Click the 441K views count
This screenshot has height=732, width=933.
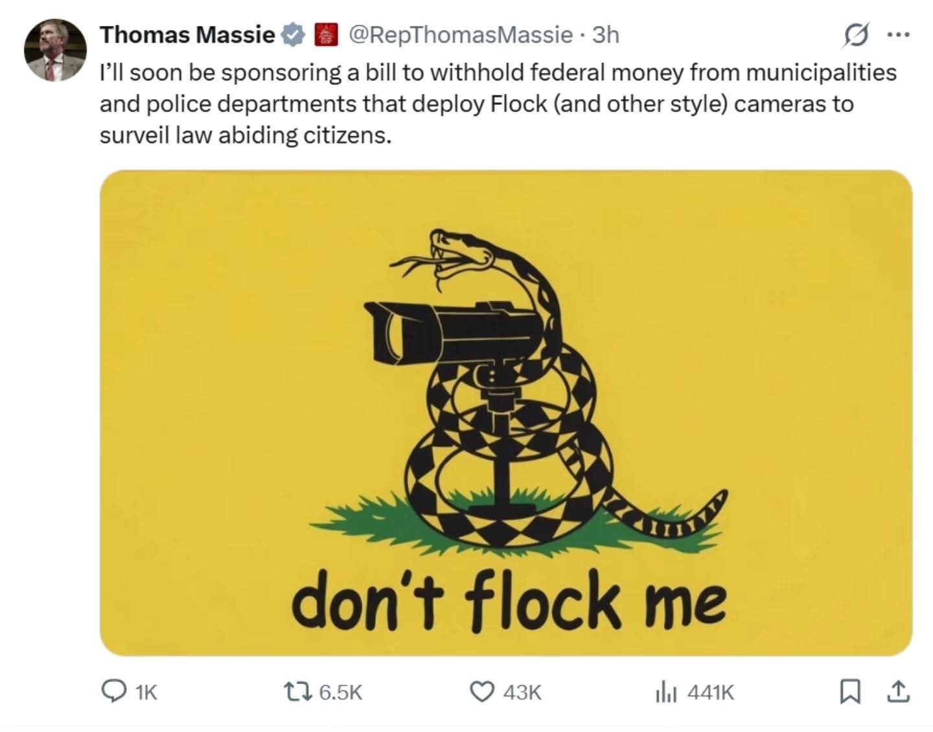711,692
